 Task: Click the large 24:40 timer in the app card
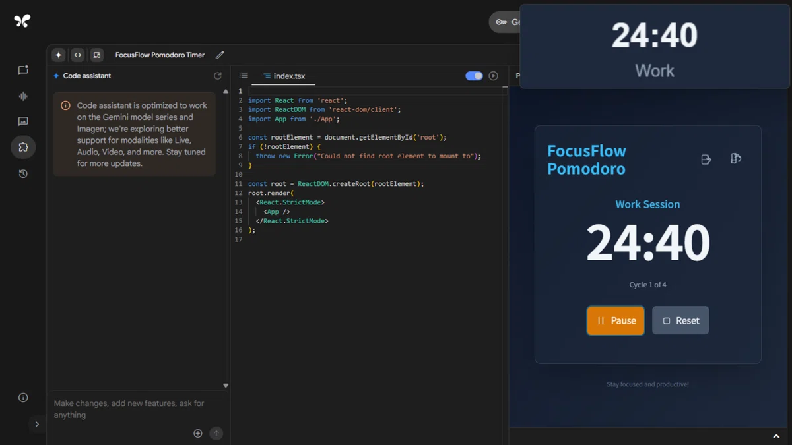click(x=647, y=243)
